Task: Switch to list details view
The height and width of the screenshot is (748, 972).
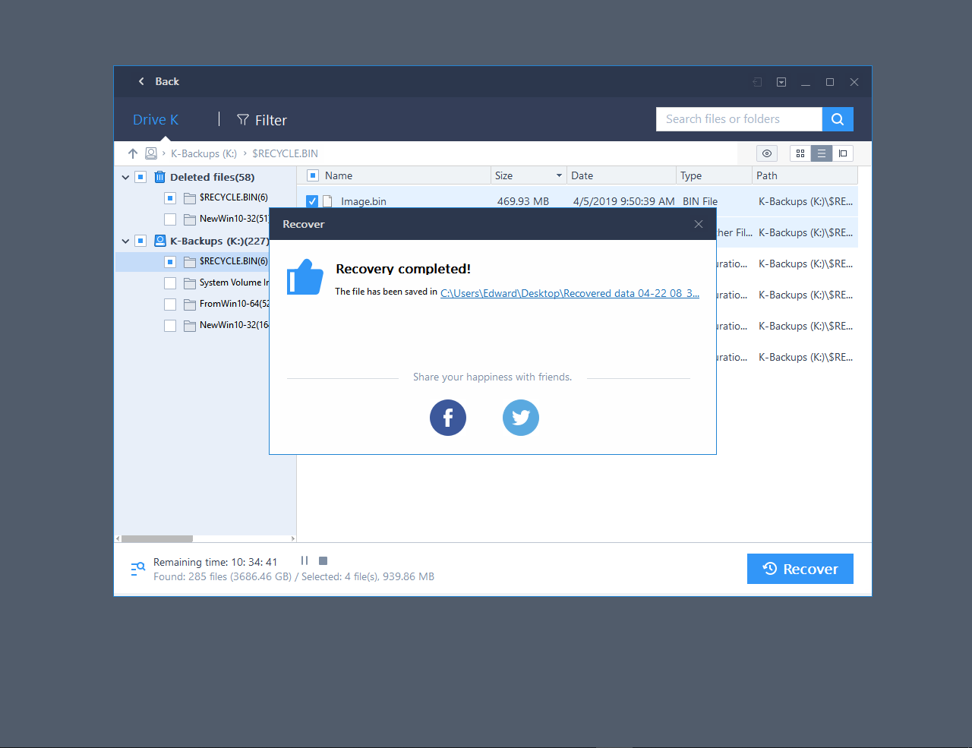Action: (822, 153)
